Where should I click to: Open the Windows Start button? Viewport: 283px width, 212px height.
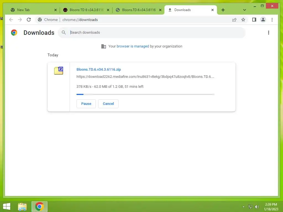point(7,206)
